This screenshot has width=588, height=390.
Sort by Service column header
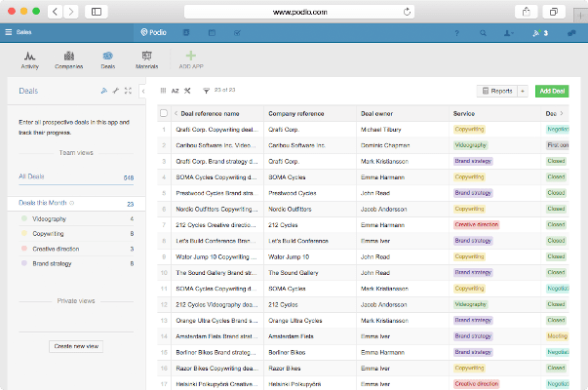coord(464,114)
